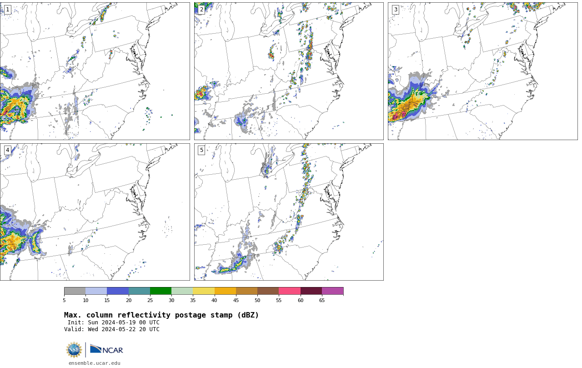Click the "Init: Sun 2024-05-19 00 UTC" line

pyautogui.click(x=114, y=323)
